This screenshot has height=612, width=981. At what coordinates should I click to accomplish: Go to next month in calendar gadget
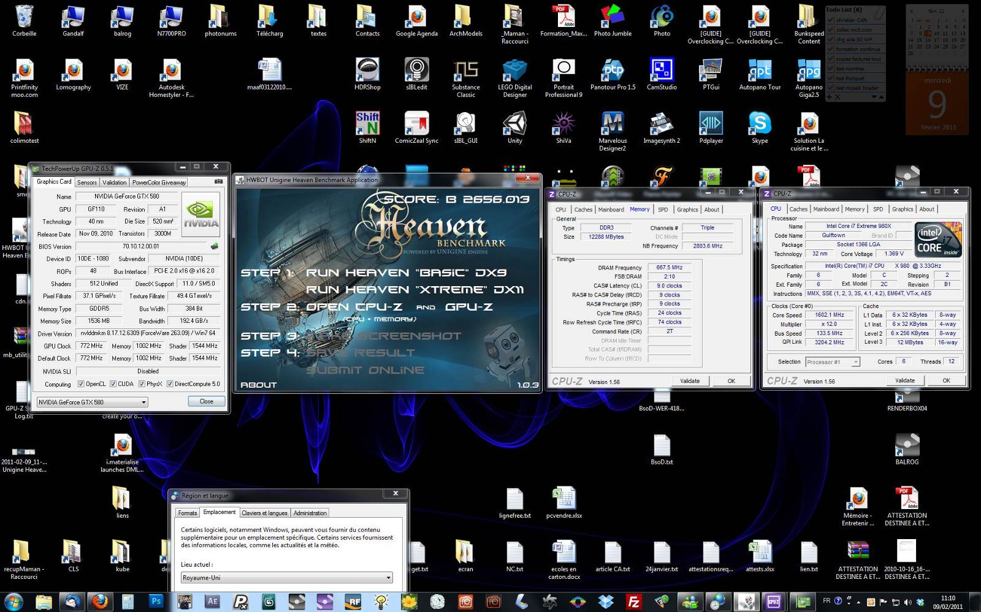click(x=963, y=11)
